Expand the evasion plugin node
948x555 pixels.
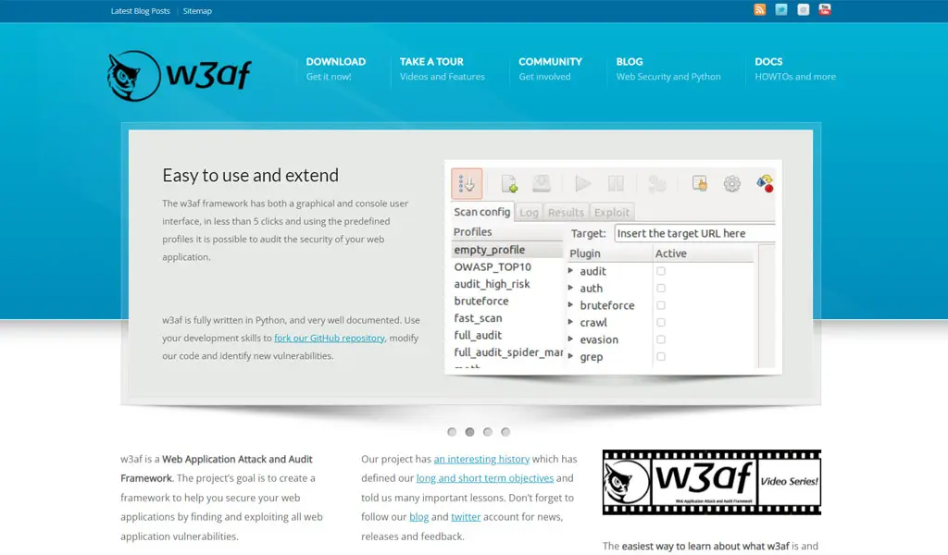point(571,339)
